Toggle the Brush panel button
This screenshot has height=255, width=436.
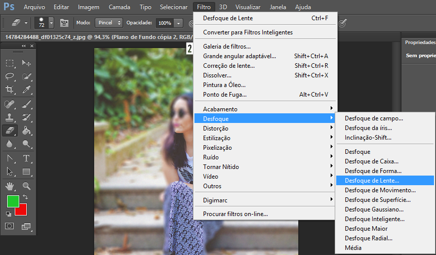point(64,23)
